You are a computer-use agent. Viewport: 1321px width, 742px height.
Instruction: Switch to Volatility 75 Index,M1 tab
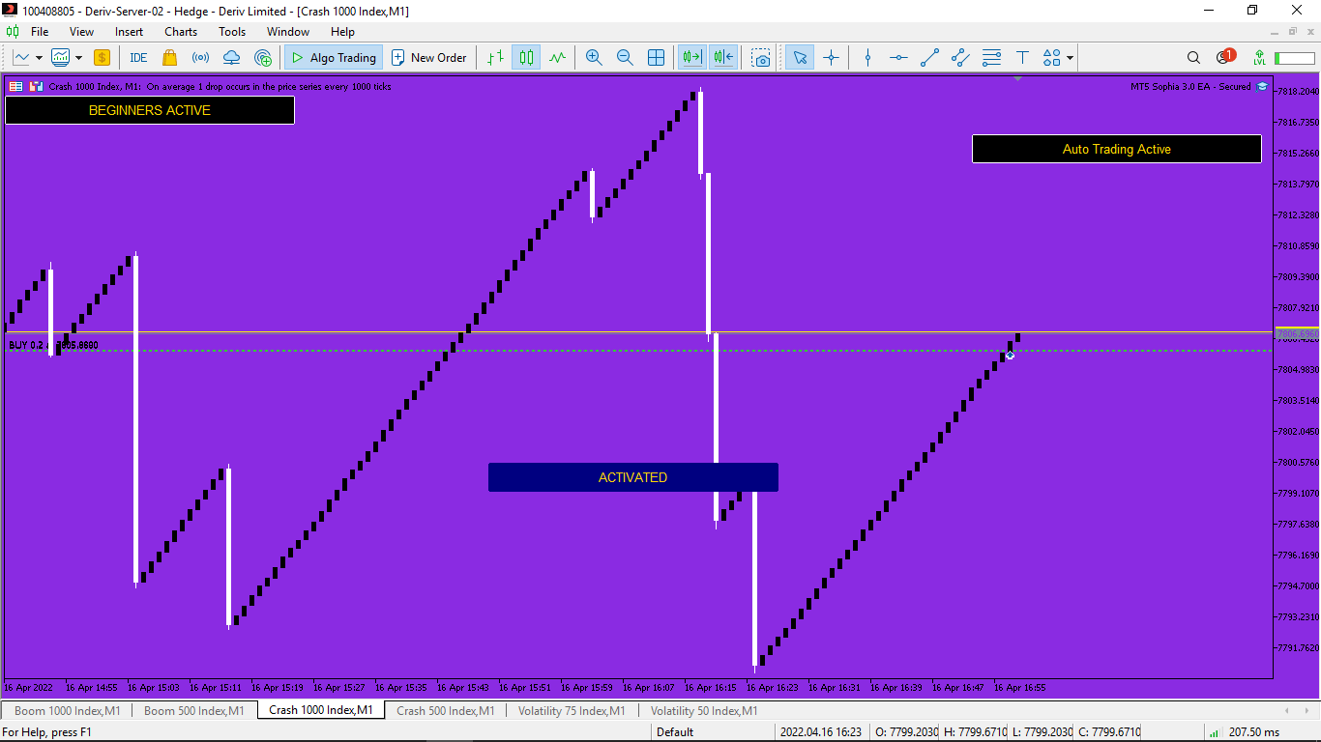(x=572, y=710)
